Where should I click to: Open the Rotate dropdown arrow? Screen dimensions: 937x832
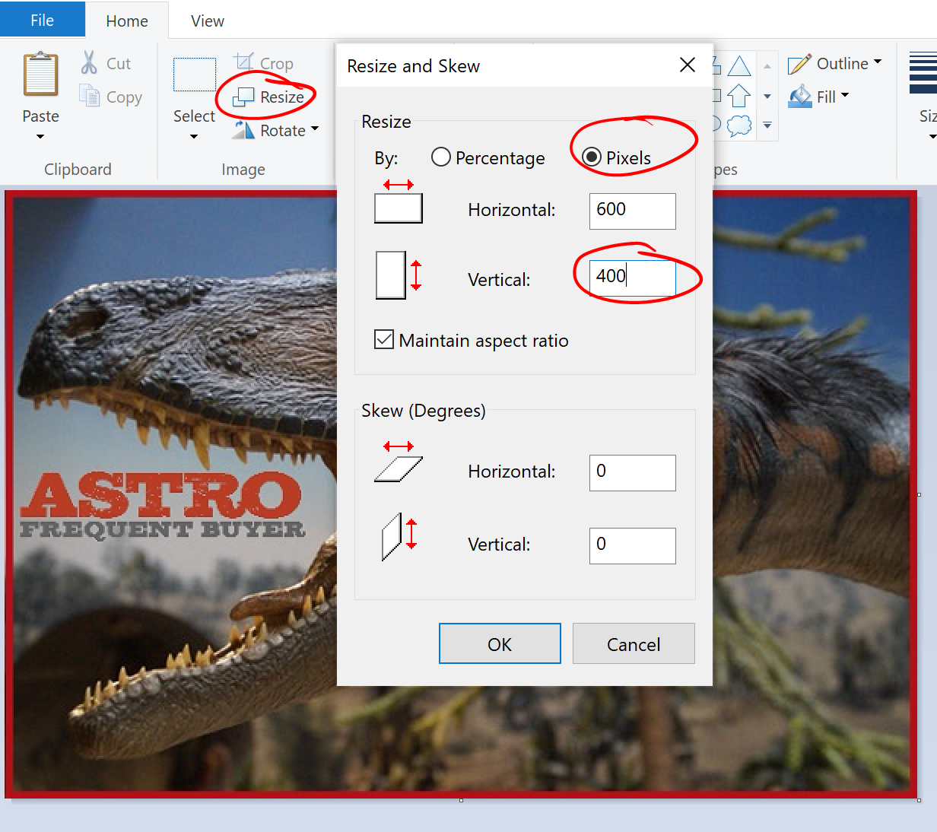point(315,129)
